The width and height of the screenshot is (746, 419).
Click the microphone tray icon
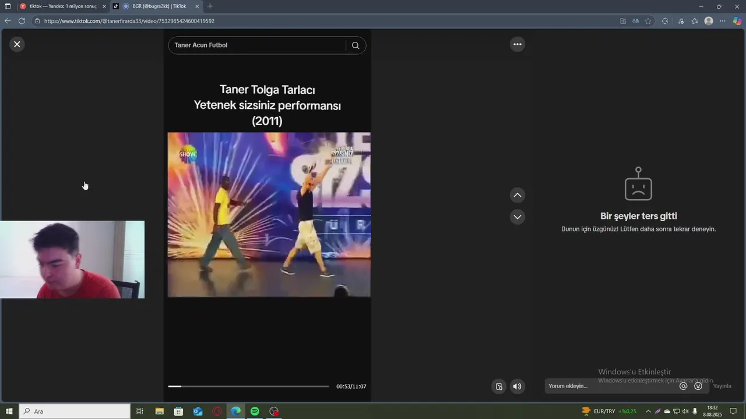[x=695, y=411]
